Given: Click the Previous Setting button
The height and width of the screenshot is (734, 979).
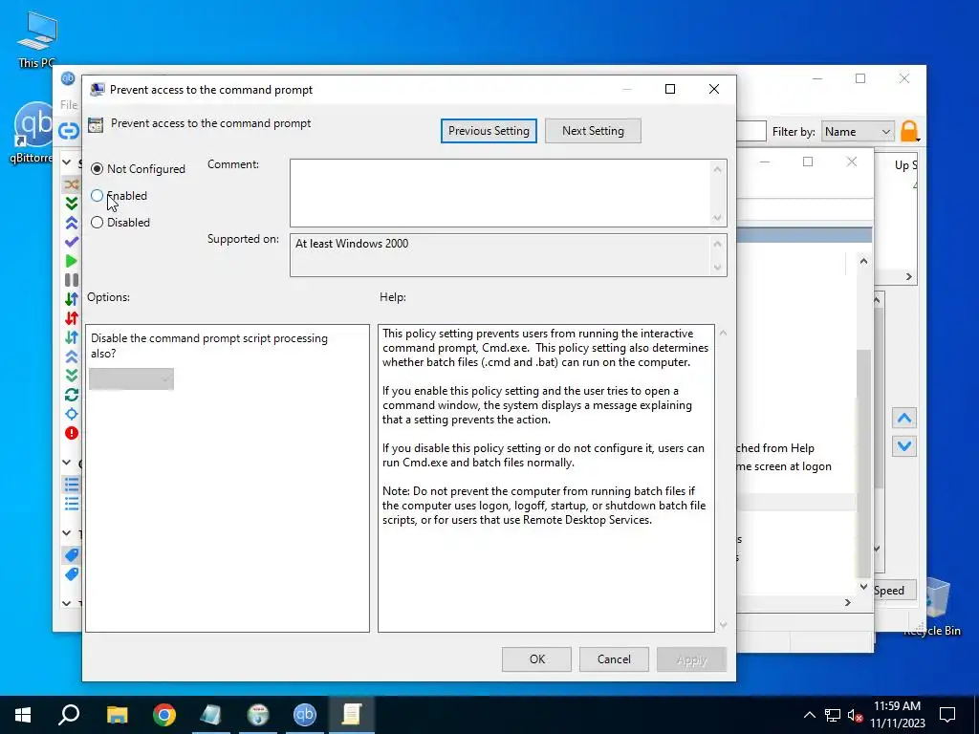Looking at the screenshot, I should 489,131.
